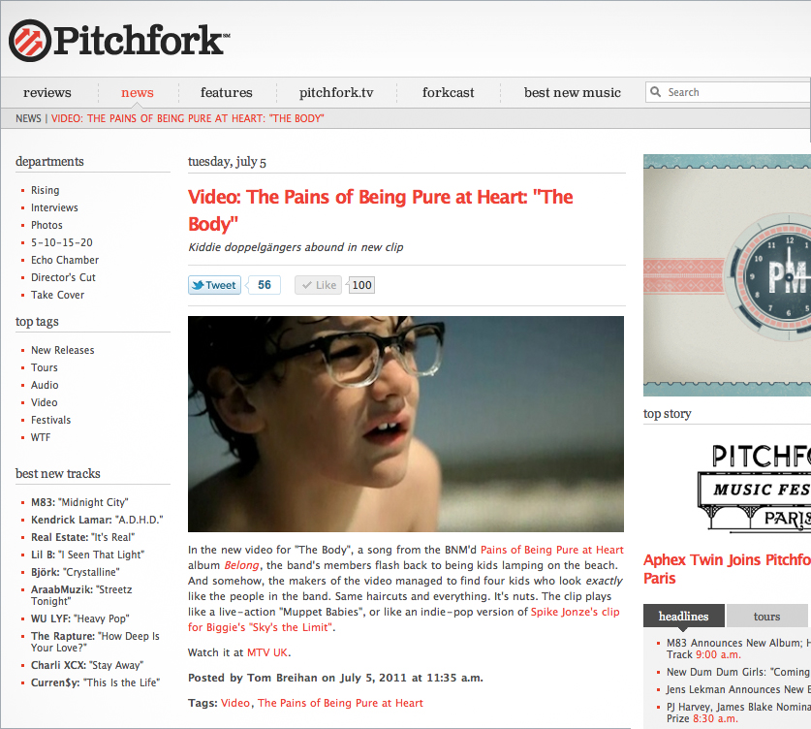The width and height of the screenshot is (811, 729).
Task: Go to best new music section
Action: [x=572, y=93]
